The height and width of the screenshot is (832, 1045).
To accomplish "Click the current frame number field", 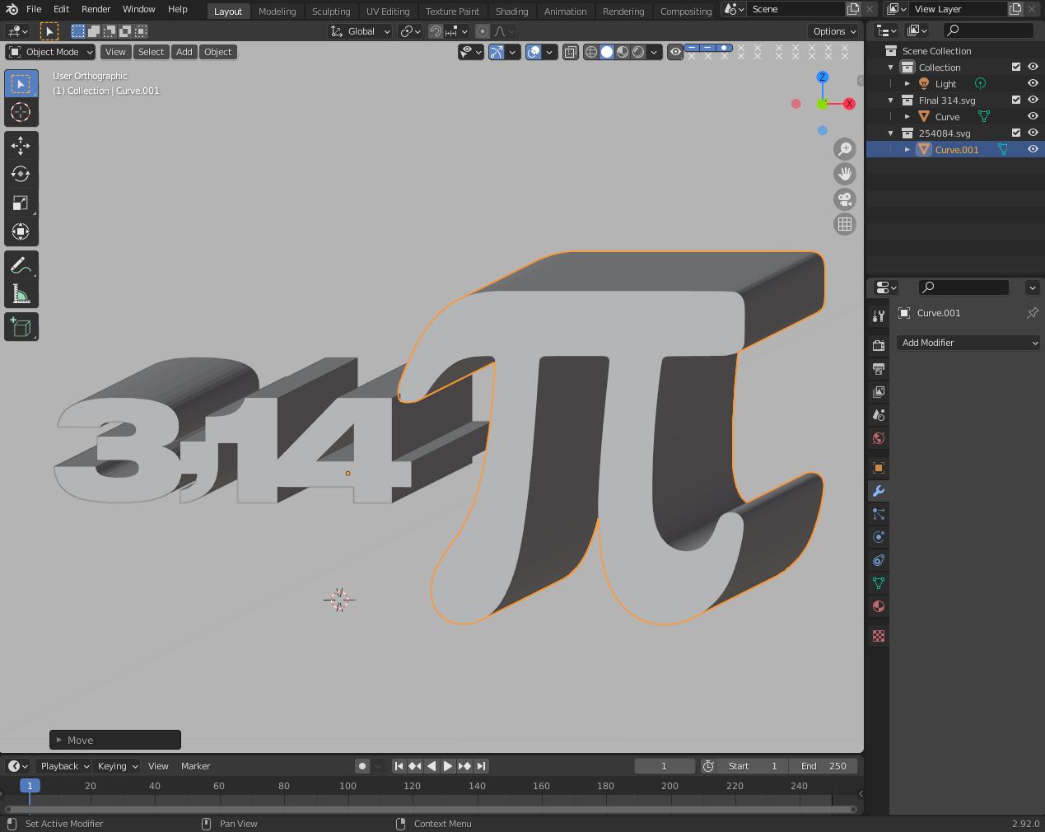I will click(x=665, y=766).
